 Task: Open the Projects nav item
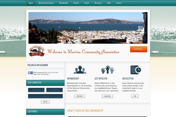point(76,3)
